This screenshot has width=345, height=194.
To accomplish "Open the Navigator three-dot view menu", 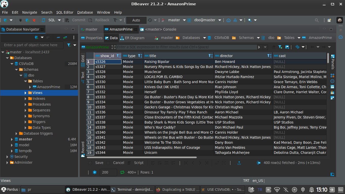I will (74, 37).
